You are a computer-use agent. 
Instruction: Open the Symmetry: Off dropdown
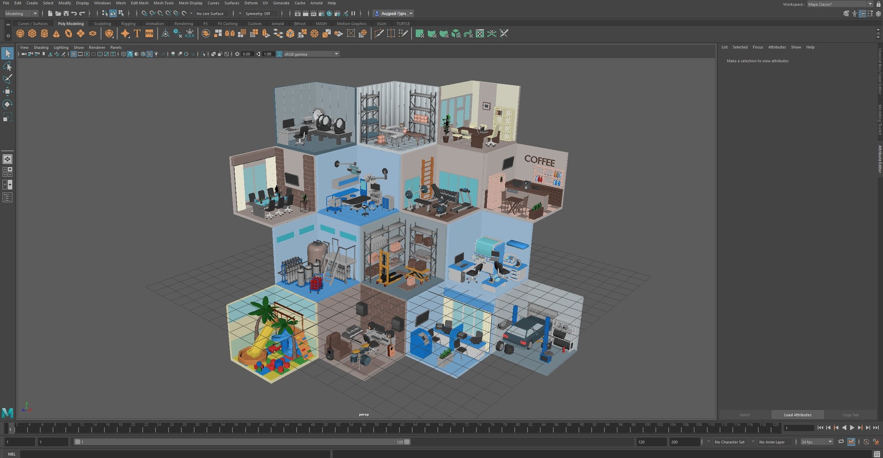click(260, 13)
